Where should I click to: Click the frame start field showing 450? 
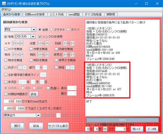pos(8,108)
